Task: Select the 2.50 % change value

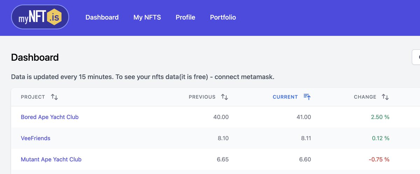Action: tap(380, 117)
